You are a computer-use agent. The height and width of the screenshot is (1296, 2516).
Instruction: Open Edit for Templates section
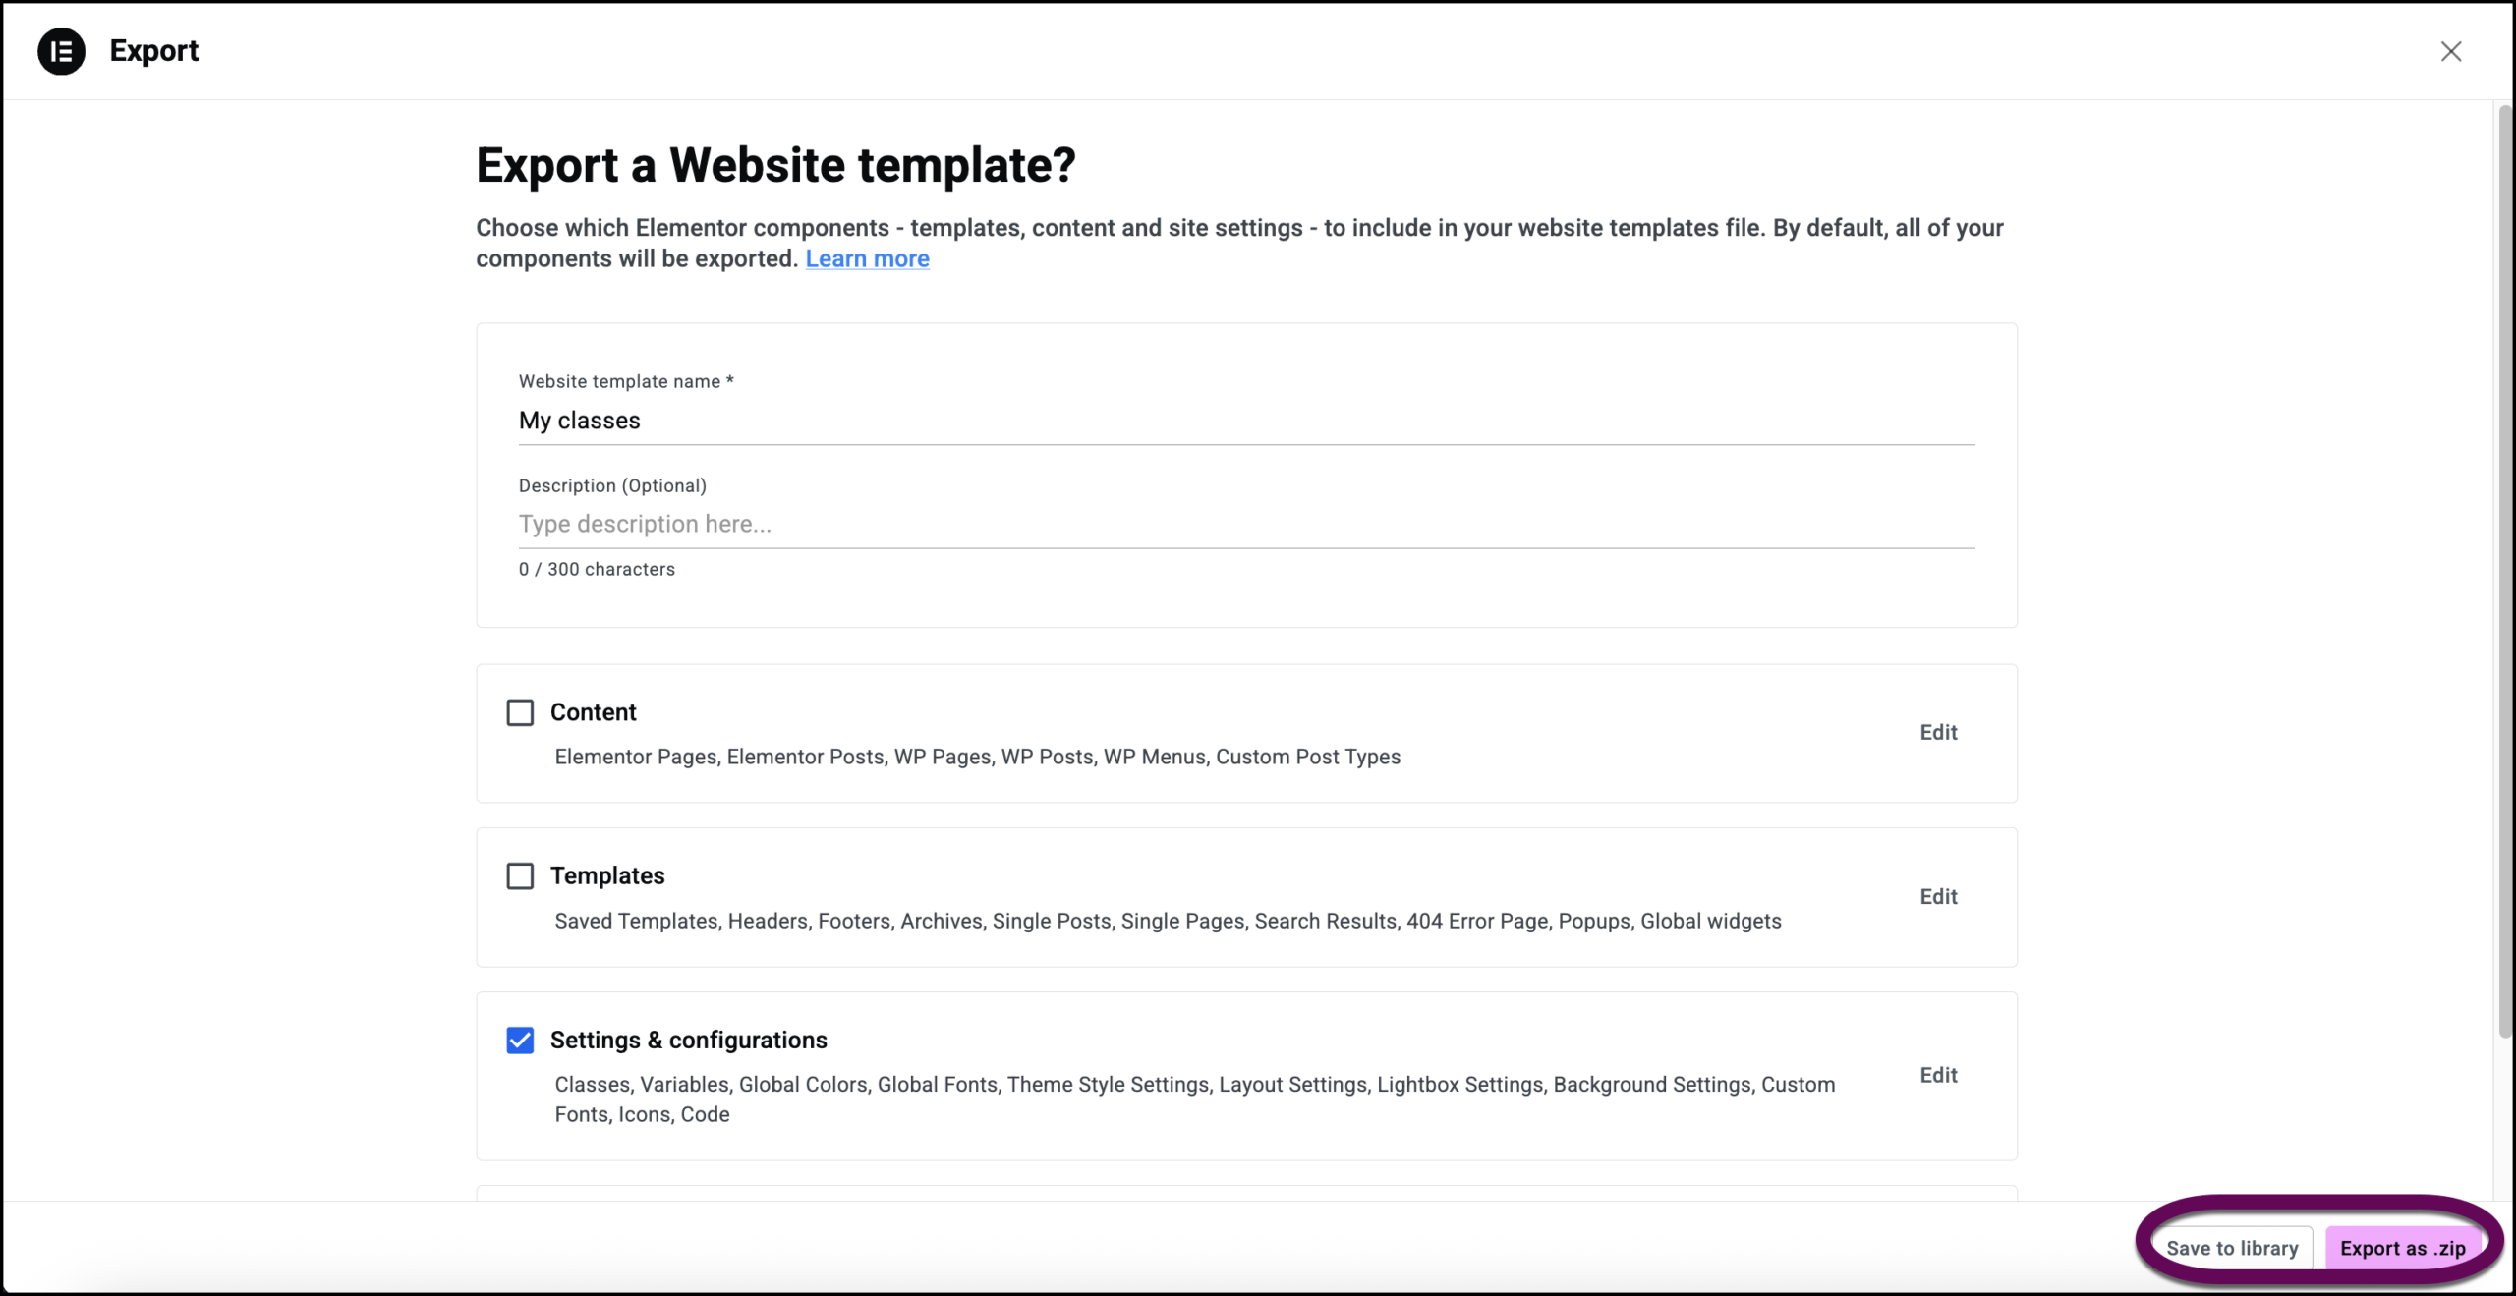1938,896
